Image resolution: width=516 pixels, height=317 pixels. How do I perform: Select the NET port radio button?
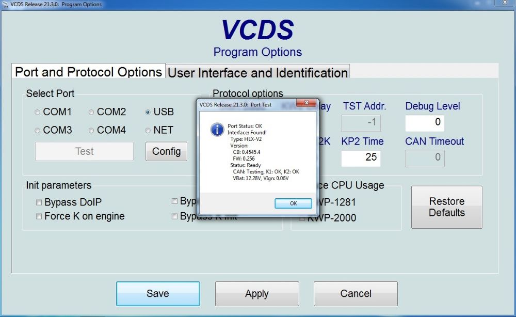pyautogui.click(x=148, y=130)
